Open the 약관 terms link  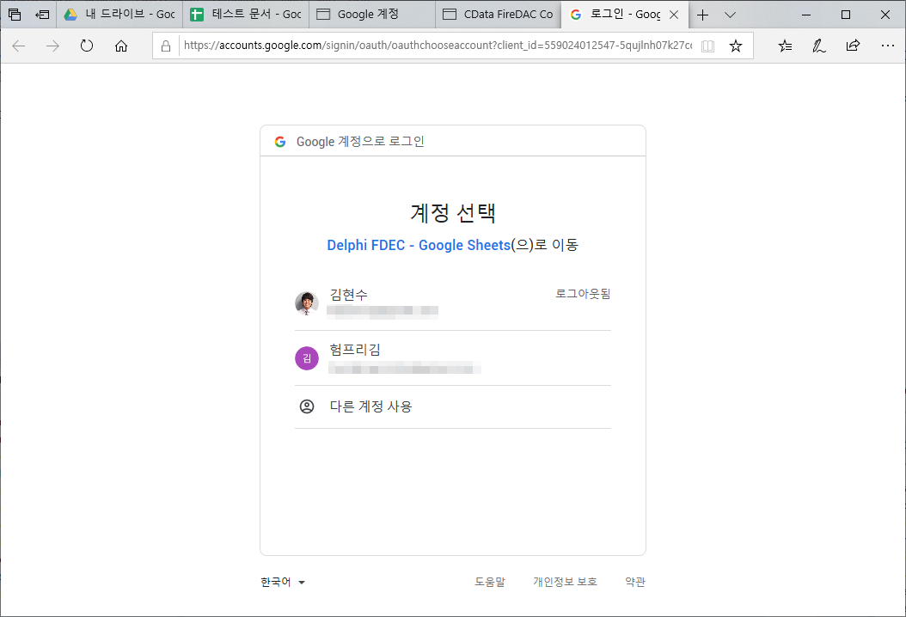(635, 582)
